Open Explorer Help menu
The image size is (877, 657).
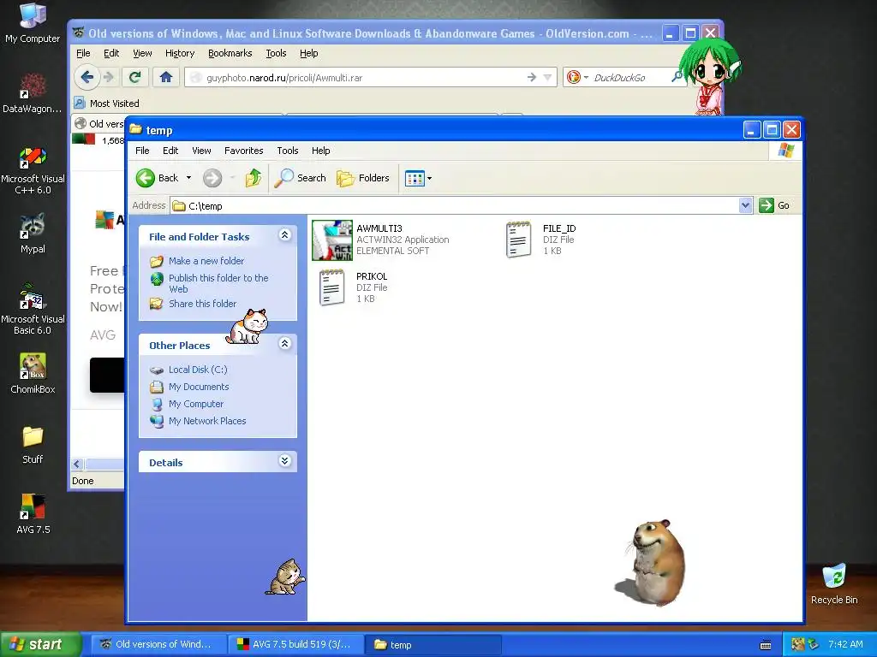click(x=320, y=151)
